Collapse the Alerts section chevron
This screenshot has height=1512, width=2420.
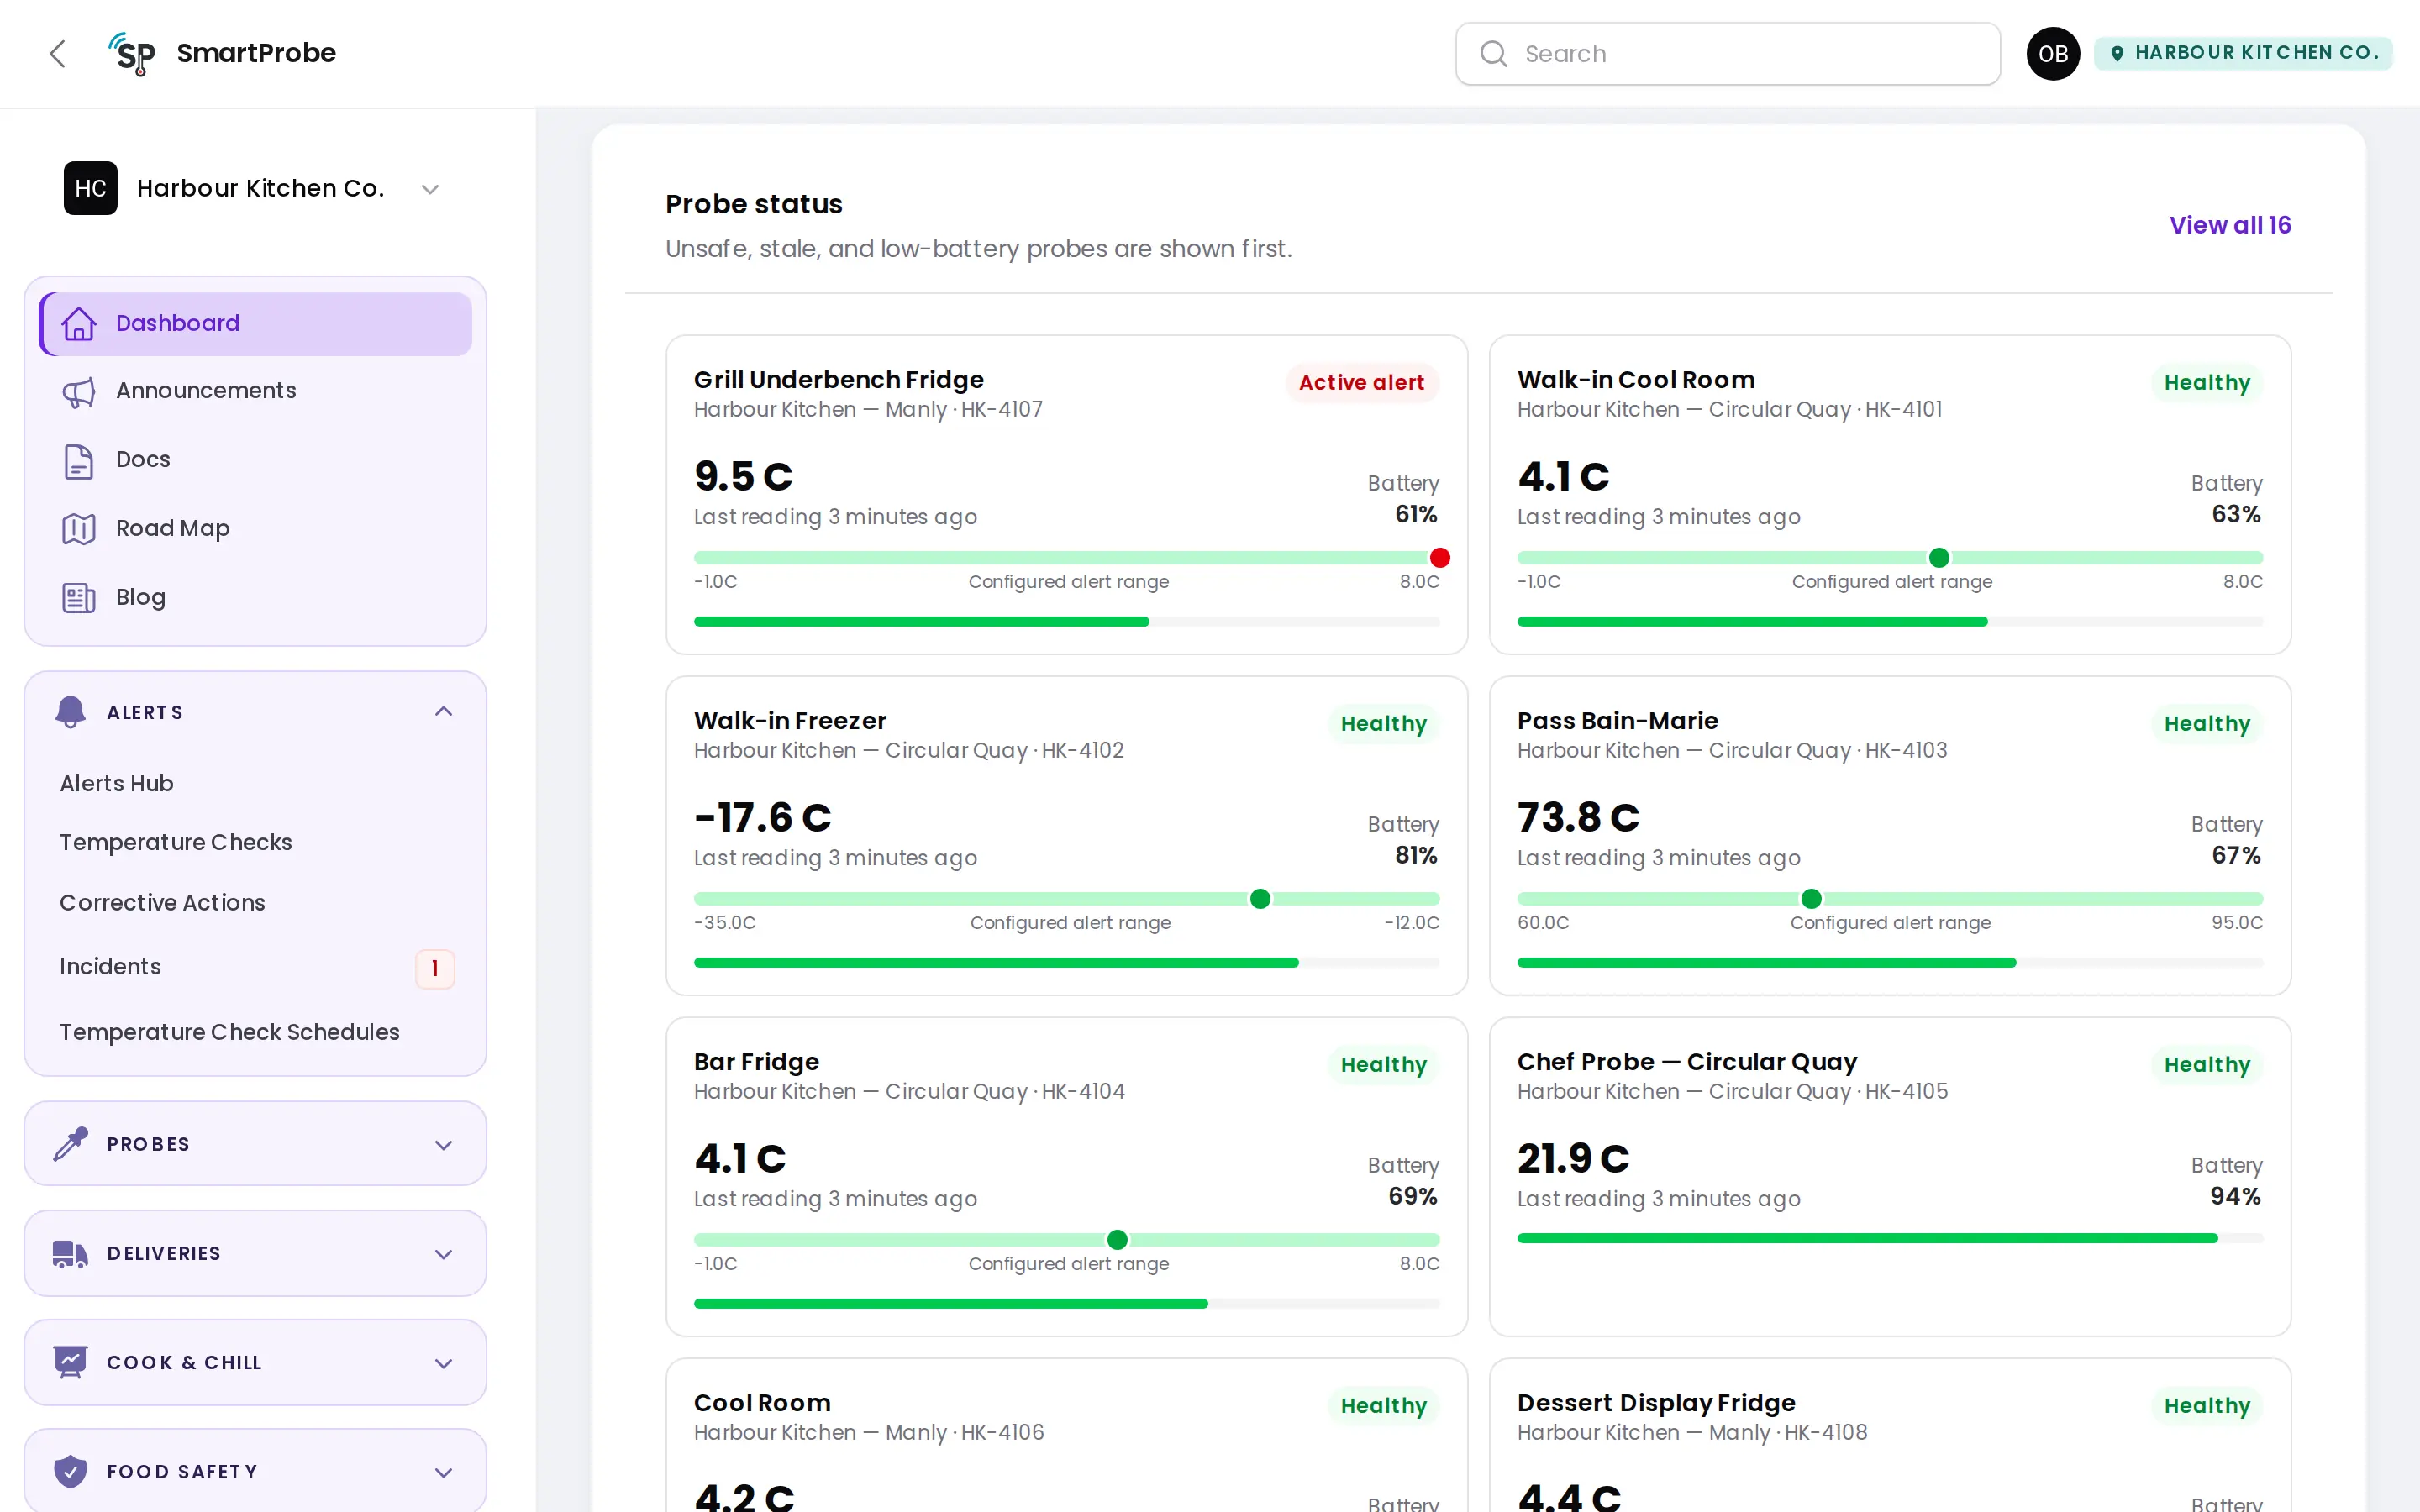click(444, 711)
